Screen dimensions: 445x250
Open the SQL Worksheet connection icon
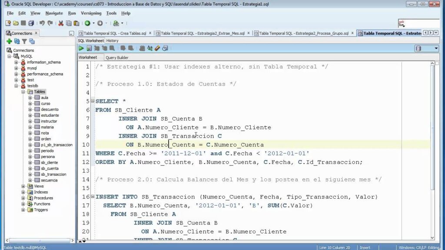(116, 23)
